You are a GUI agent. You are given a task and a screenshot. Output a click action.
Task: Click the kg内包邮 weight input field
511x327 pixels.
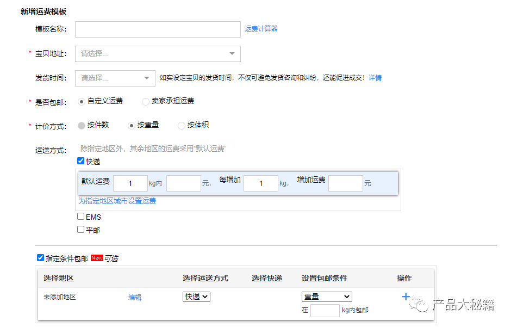pos(325,311)
